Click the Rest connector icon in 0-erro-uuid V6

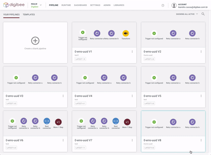[47, 122]
